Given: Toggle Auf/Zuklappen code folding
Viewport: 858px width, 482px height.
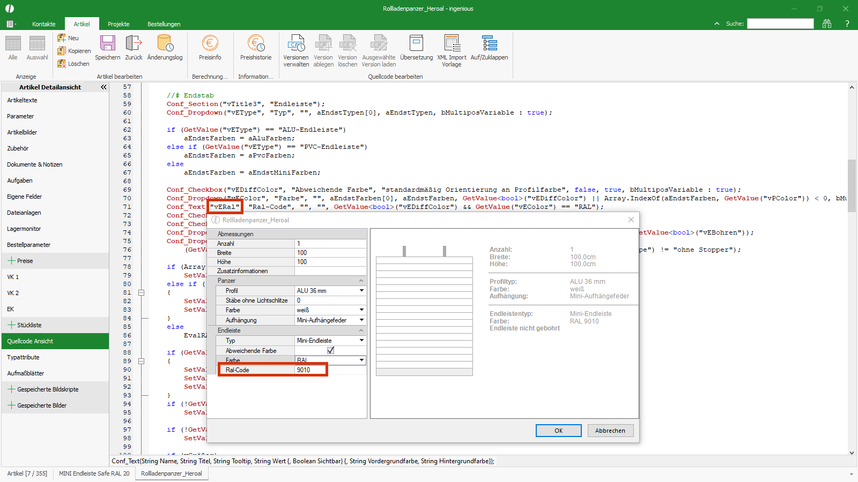Looking at the screenshot, I should 489,44.
